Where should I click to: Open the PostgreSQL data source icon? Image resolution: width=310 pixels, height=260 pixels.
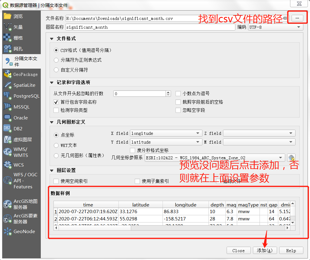coord(8,96)
